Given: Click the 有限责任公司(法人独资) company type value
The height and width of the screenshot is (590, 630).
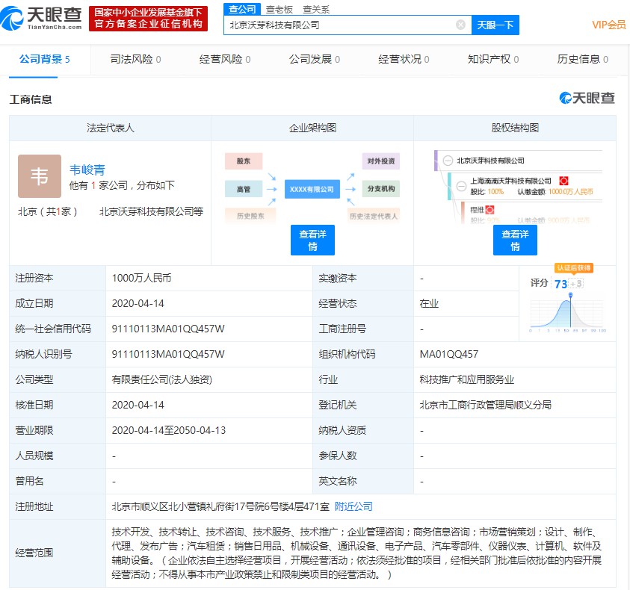Looking at the screenshot, I should 162,379.
